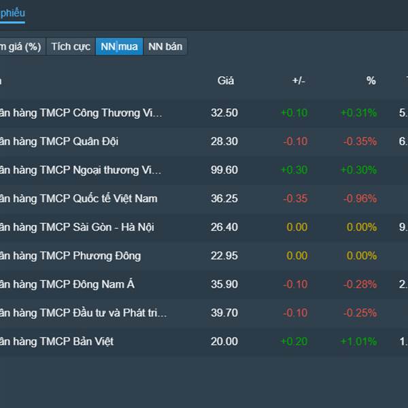
Task: Click price 26.40 cell
Action: (x=224, y=227)
